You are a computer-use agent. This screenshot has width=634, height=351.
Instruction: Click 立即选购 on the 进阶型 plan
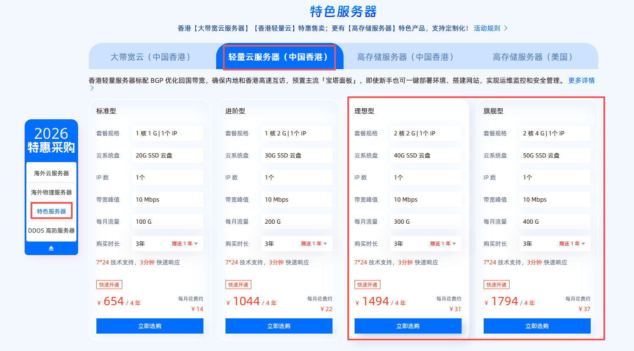(x=279, y=326)
